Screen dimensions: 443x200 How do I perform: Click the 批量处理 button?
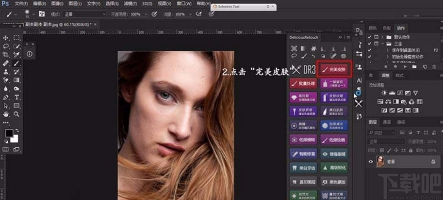(303, 83)
